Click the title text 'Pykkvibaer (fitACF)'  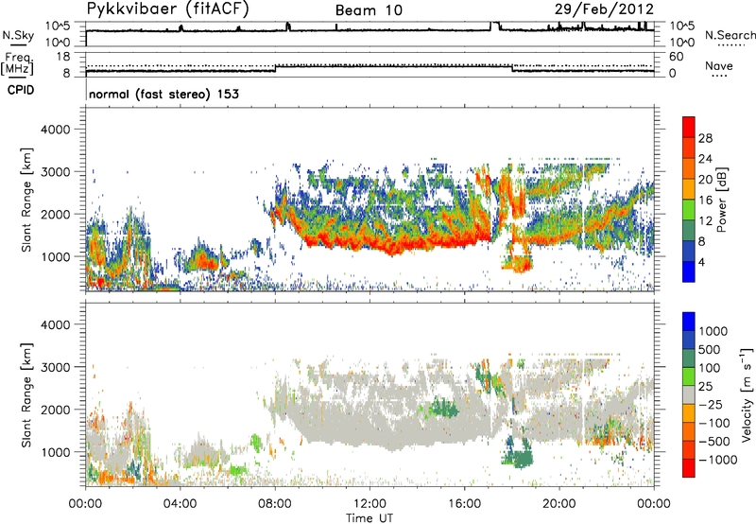coord(168,9)
